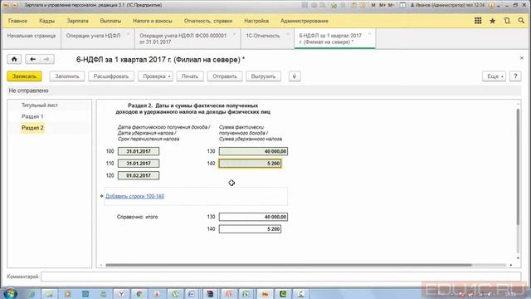Click the Комментарий input field
Viewport: 531px width, 299px height.
(280, 277)
